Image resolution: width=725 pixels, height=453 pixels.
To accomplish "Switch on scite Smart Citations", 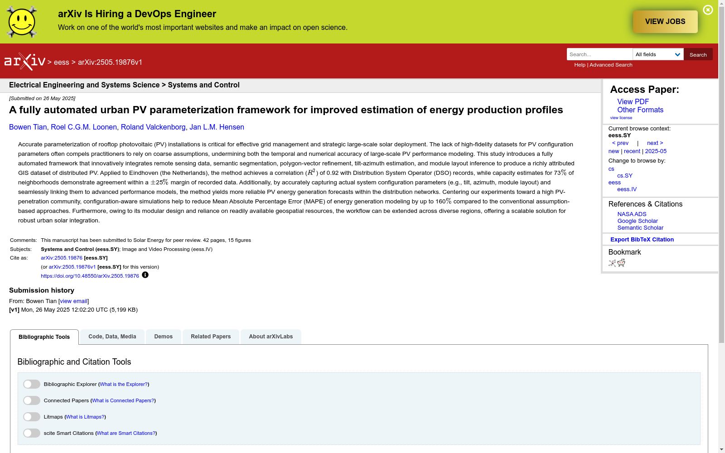I will tap(32, 433).
